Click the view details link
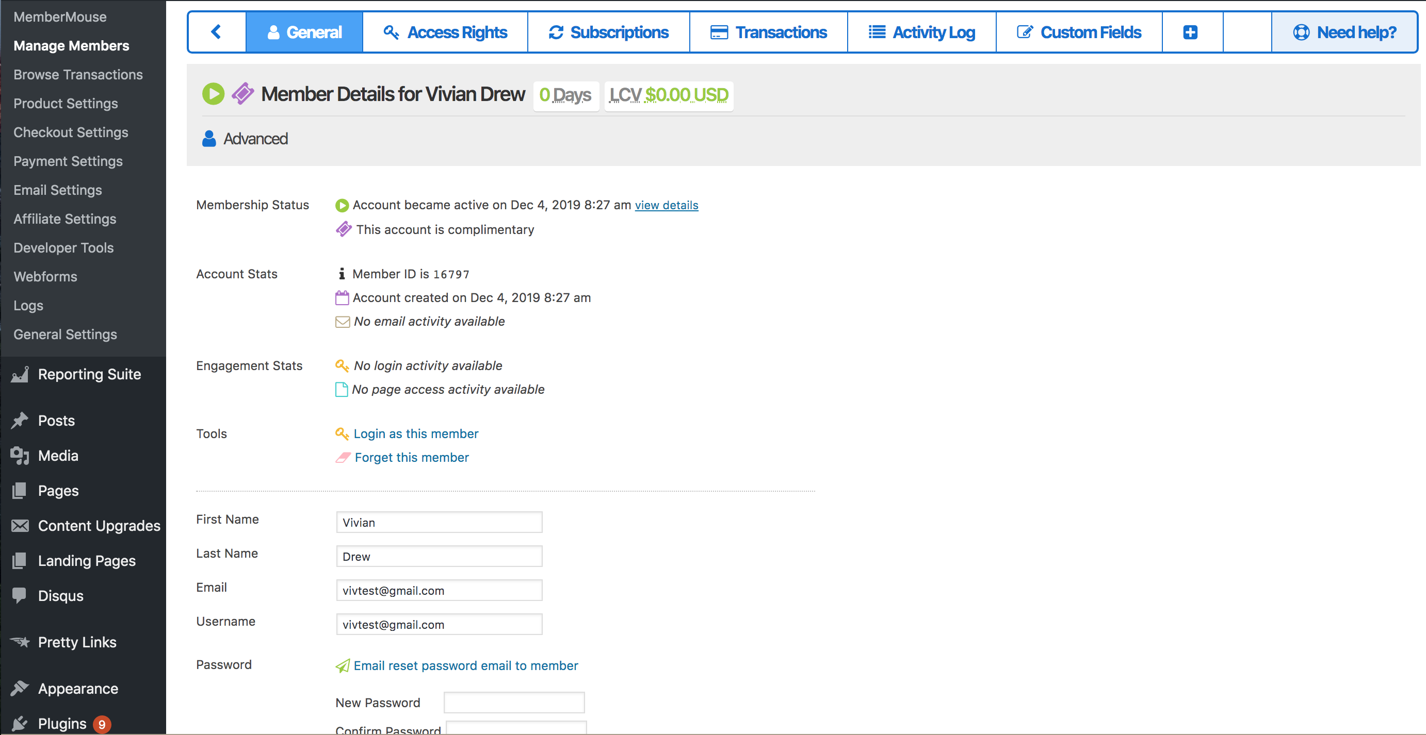 coord(666,205)
